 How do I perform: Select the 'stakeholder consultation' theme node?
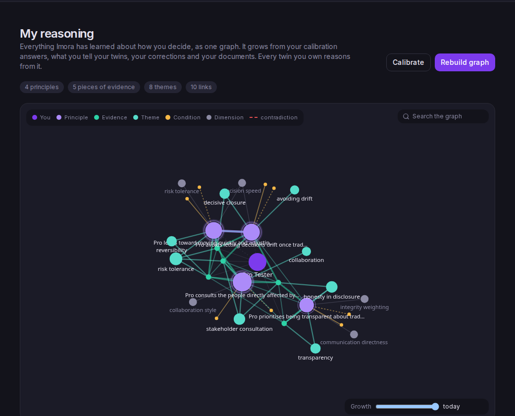coord(240,319)
